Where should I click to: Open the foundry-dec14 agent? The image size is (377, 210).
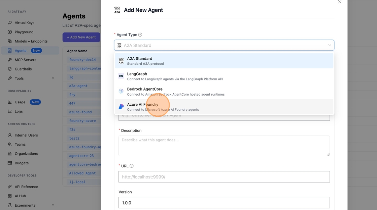point(82,60)
